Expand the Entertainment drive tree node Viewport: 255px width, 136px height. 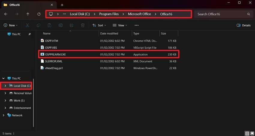pos(5,108)
